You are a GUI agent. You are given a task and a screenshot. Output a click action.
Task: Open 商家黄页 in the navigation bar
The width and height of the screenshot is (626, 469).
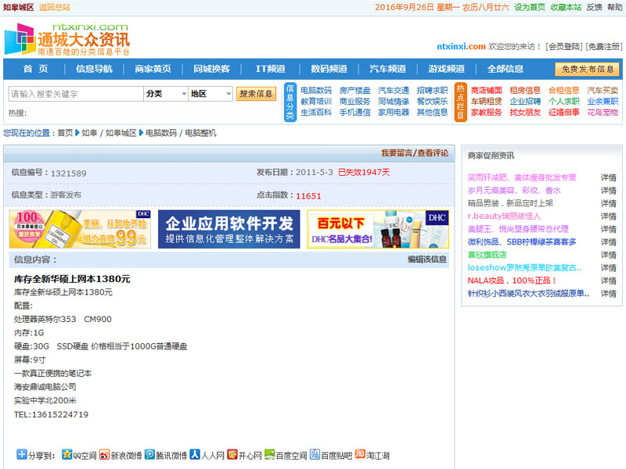click(153, 69)
